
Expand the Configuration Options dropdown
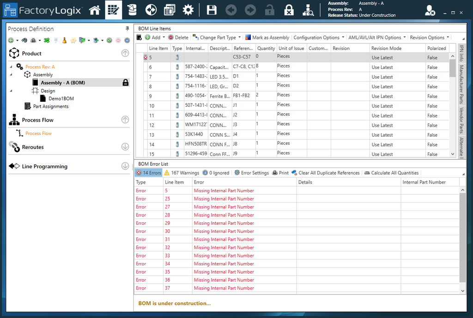coord(319,37)
